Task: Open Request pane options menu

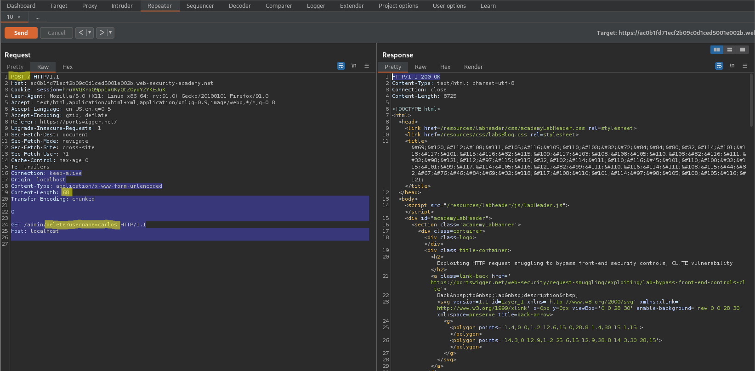Action: (x=367, y=66)
